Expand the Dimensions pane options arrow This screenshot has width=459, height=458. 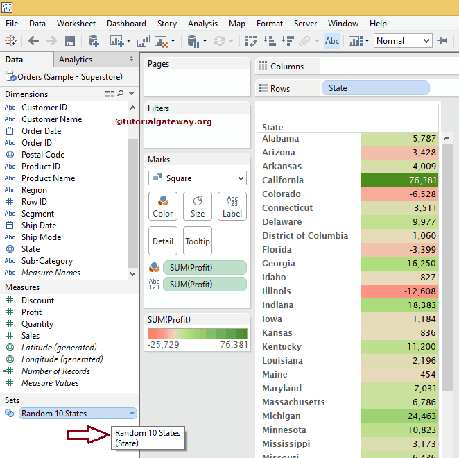(x=132, y=94)
